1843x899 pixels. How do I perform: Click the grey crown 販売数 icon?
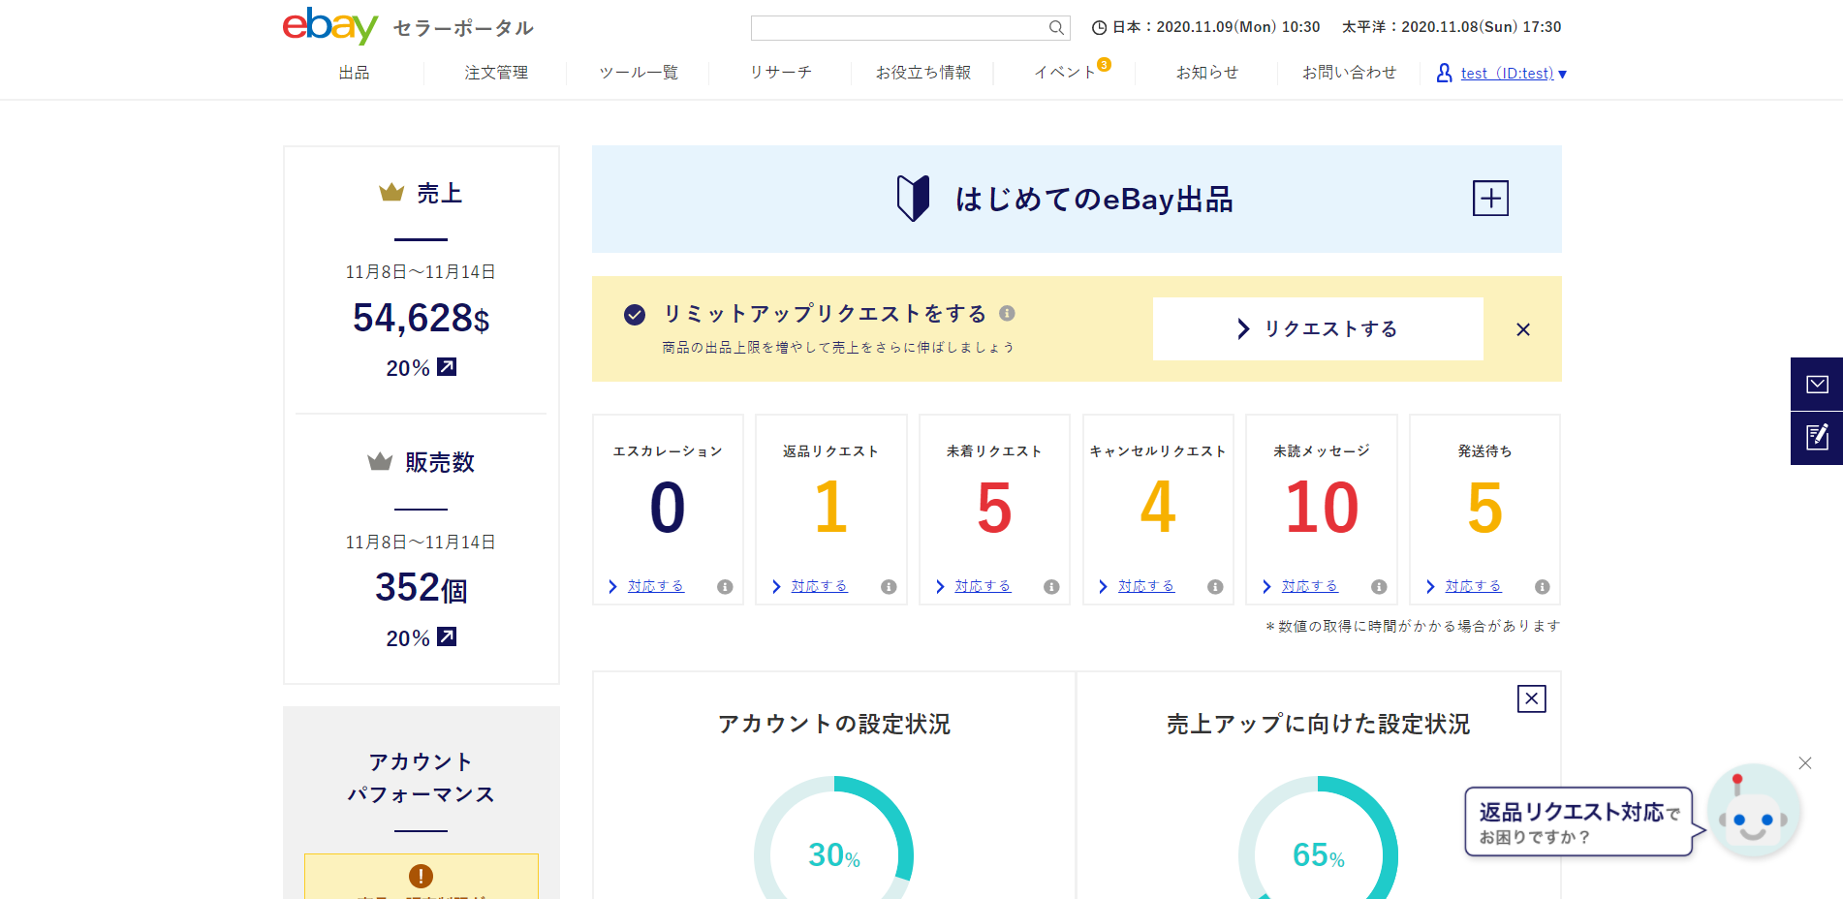pyautogui.click(x=380, y=461)
